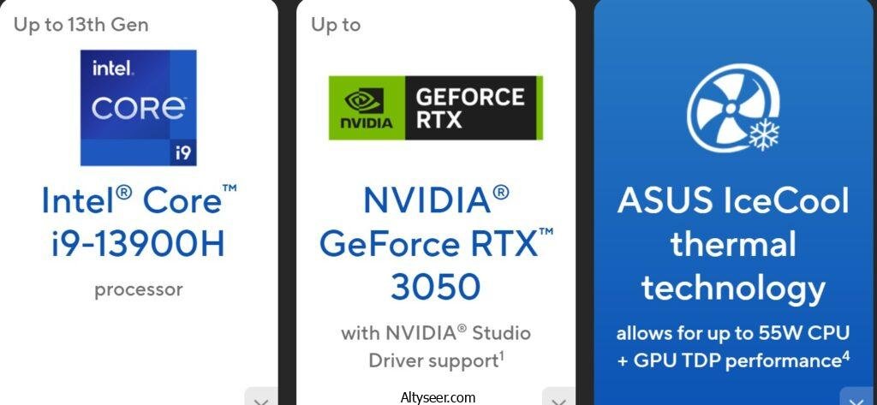The image size is (877, 405).
Task: Select the ASUS IceCool thermal technology heading
Action: coord(733,243)
